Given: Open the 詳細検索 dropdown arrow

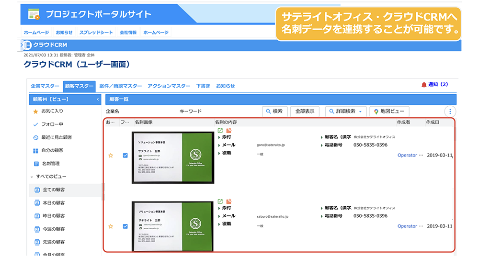Looking at the screenshot, I should (x=360, y=112).
